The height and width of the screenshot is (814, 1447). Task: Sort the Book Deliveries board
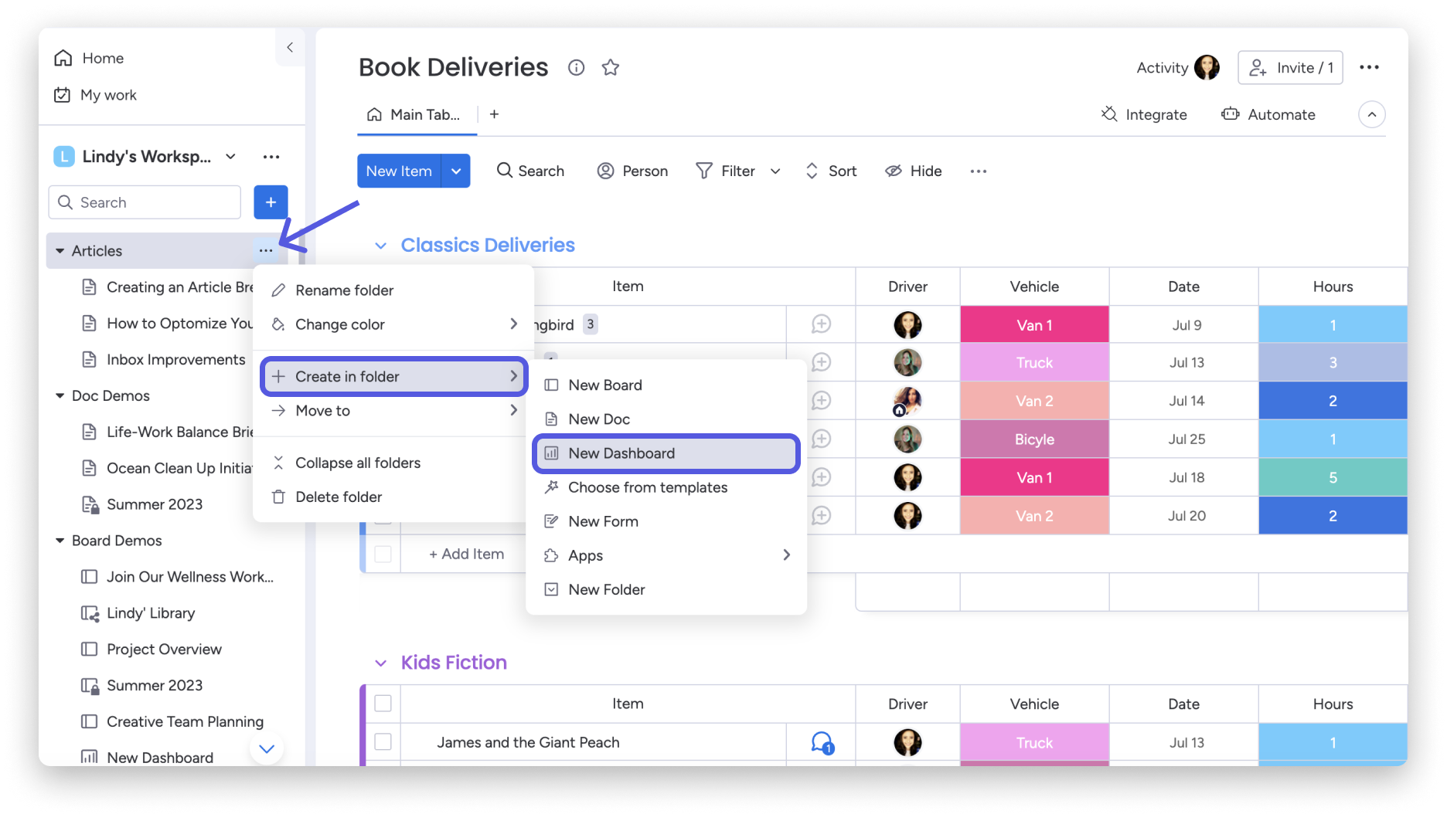[x=830, y=171]
